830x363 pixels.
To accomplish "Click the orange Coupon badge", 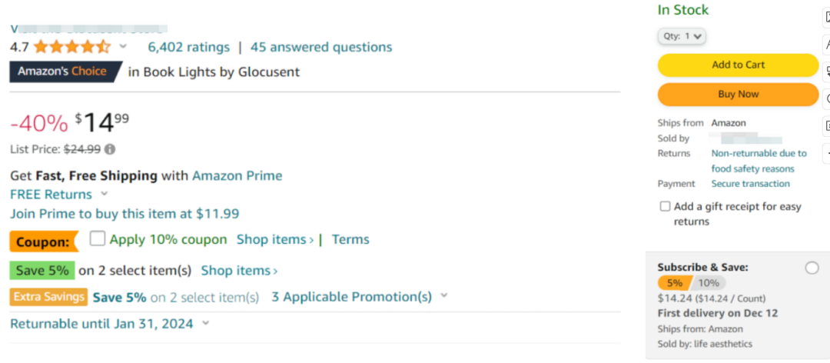I will 43,241.
